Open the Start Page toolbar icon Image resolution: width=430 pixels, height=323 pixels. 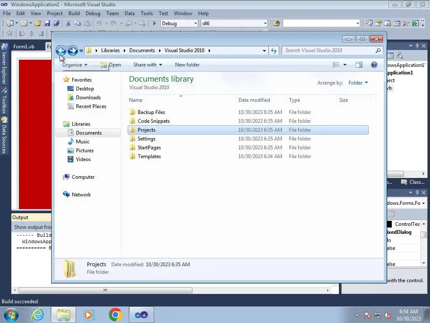click(397, 24)
